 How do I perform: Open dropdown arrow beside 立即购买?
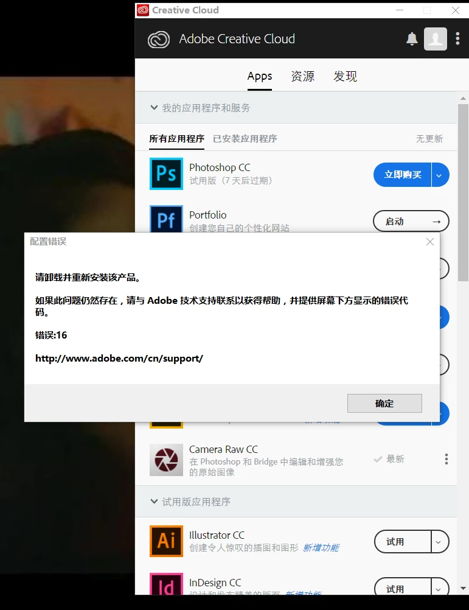(440, 175)
